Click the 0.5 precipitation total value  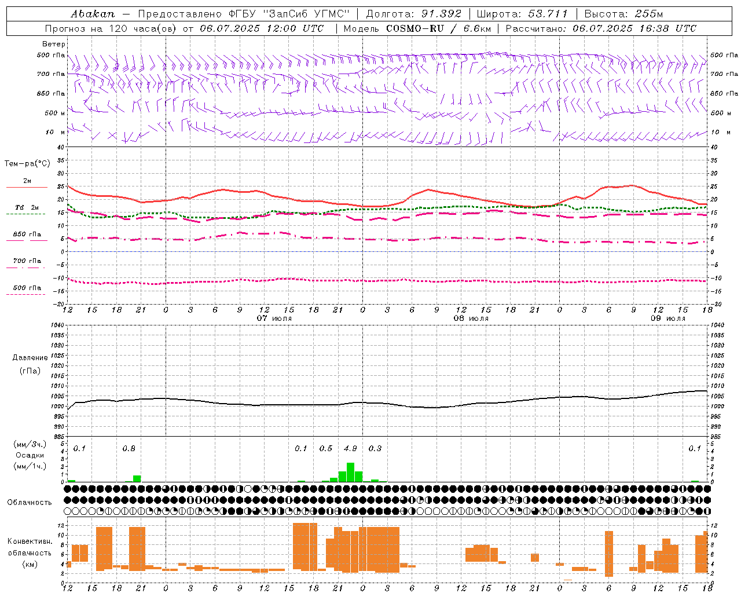(x=326, y=449)
